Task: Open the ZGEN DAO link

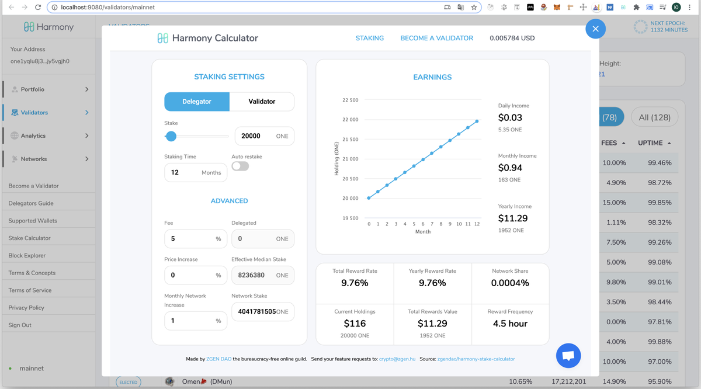Action: click(x=218, y=359)
